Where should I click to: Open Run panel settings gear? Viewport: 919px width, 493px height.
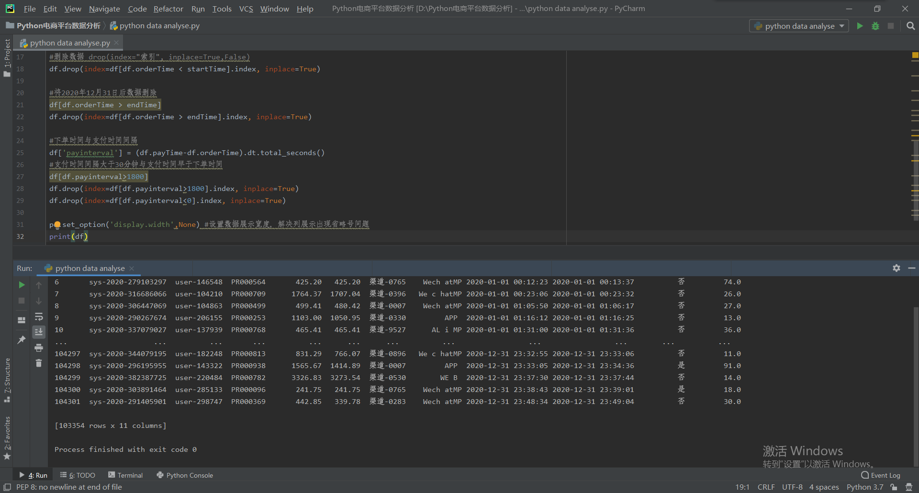897,268
